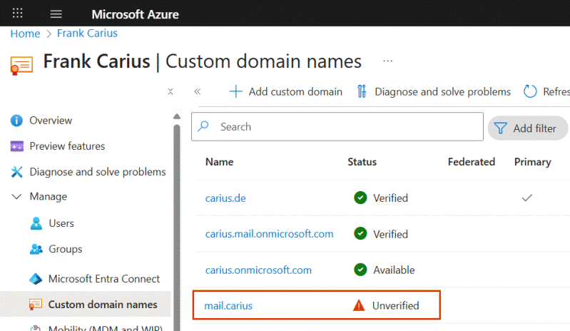Click the Users person icon

click(36, 223)
